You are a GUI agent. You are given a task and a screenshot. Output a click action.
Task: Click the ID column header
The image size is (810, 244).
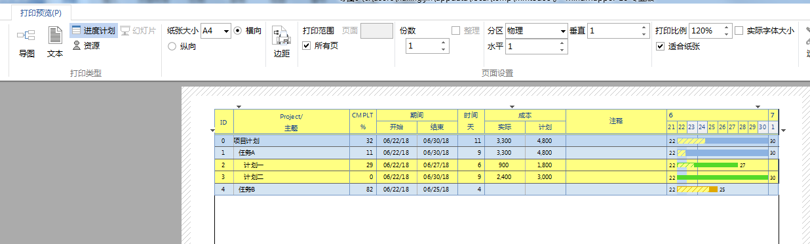click(x=223, y=121)
